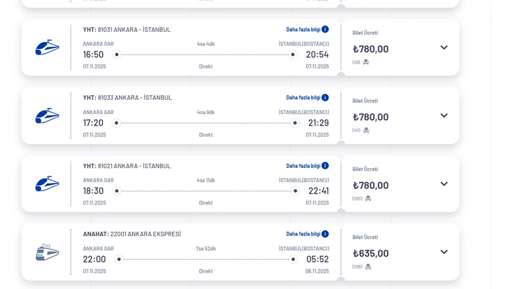Image resolution: width=520 pixels, height=289 pixels.
Task: Expand fare details for the 16:50 train
Action: 444,48
